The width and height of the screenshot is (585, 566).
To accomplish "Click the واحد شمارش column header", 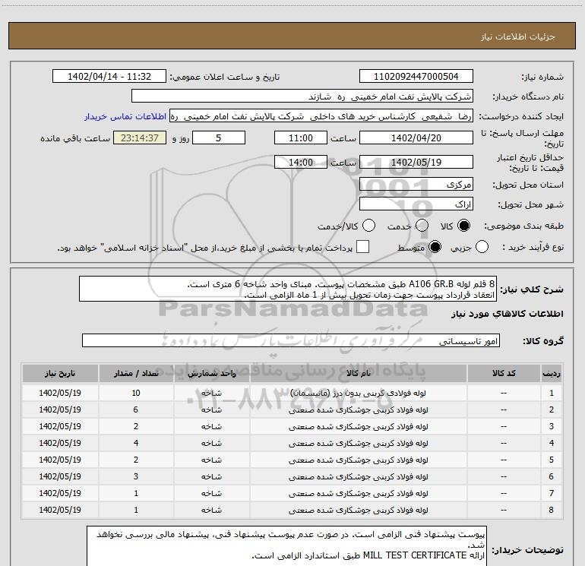I will (211, 374).
